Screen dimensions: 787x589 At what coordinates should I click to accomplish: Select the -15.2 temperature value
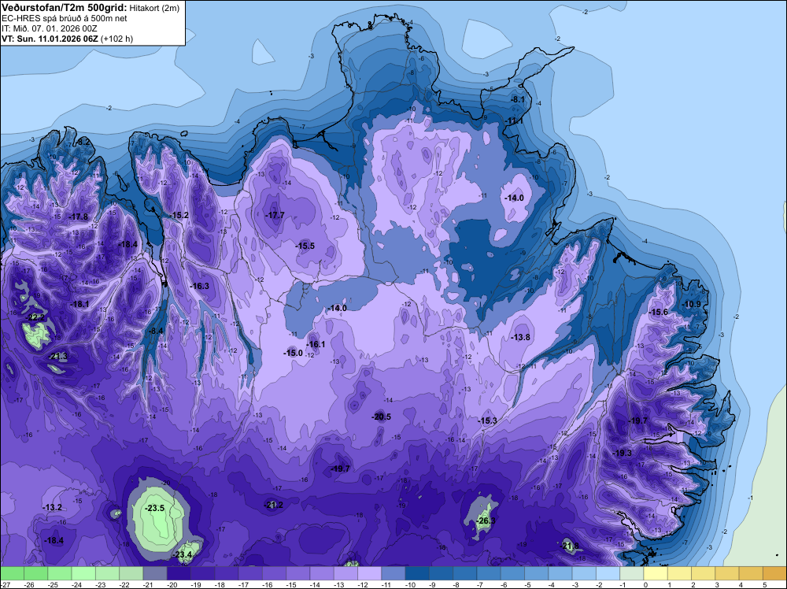pyautogui.click(x=179, y=215)
